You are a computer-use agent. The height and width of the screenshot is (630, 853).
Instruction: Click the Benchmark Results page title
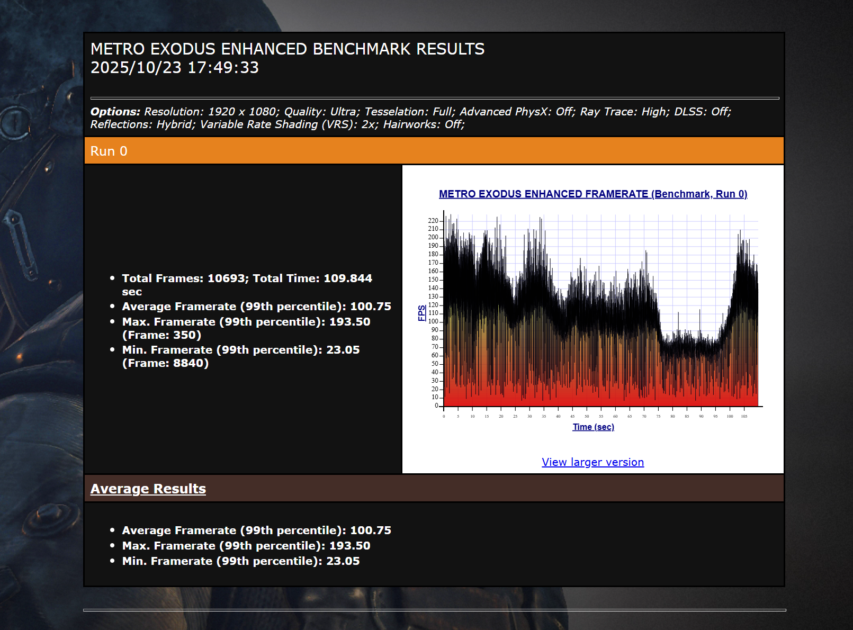click(x=287, y=49)
